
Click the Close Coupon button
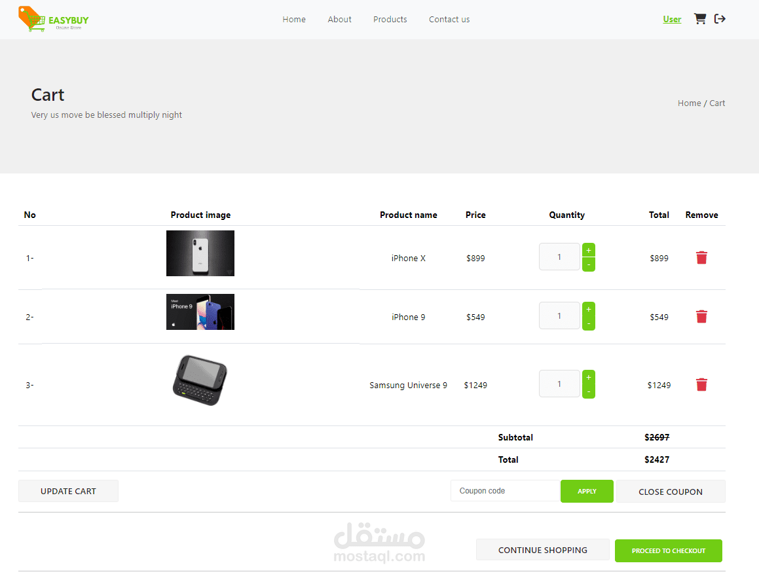[x=671, y=492]
